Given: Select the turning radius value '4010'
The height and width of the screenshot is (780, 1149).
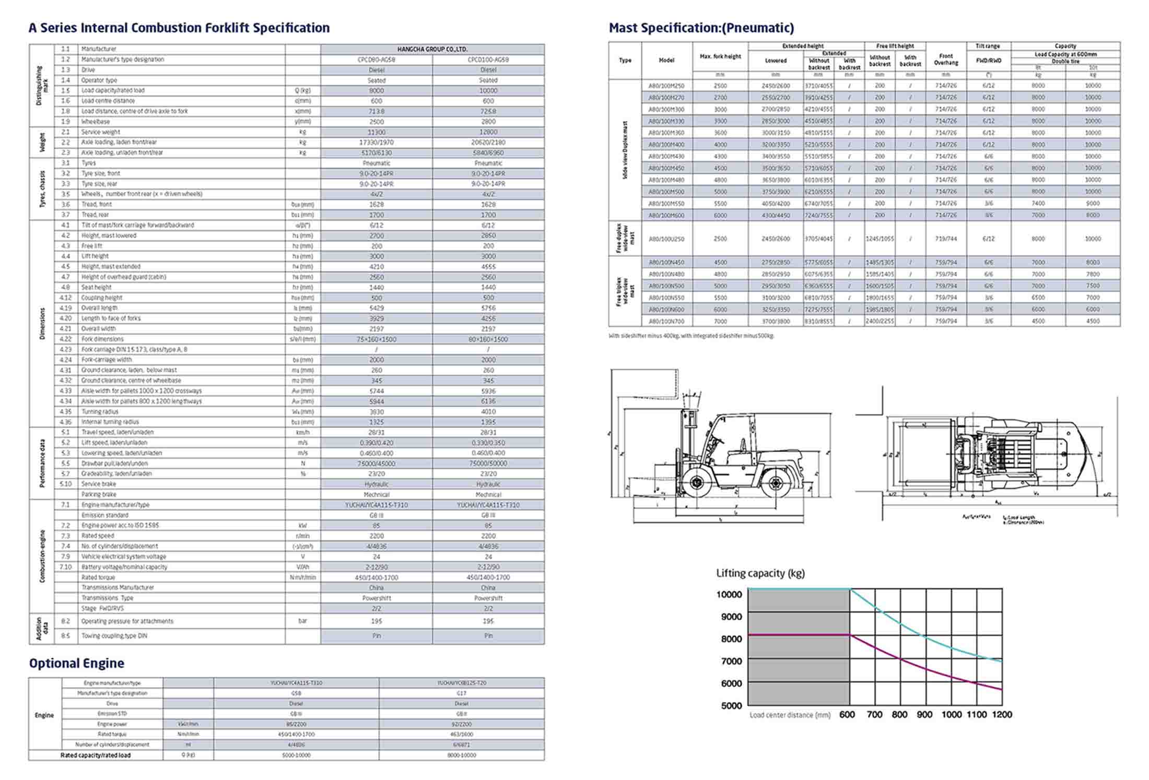Looking at the screenshot, I should click(x=488, y=412).
